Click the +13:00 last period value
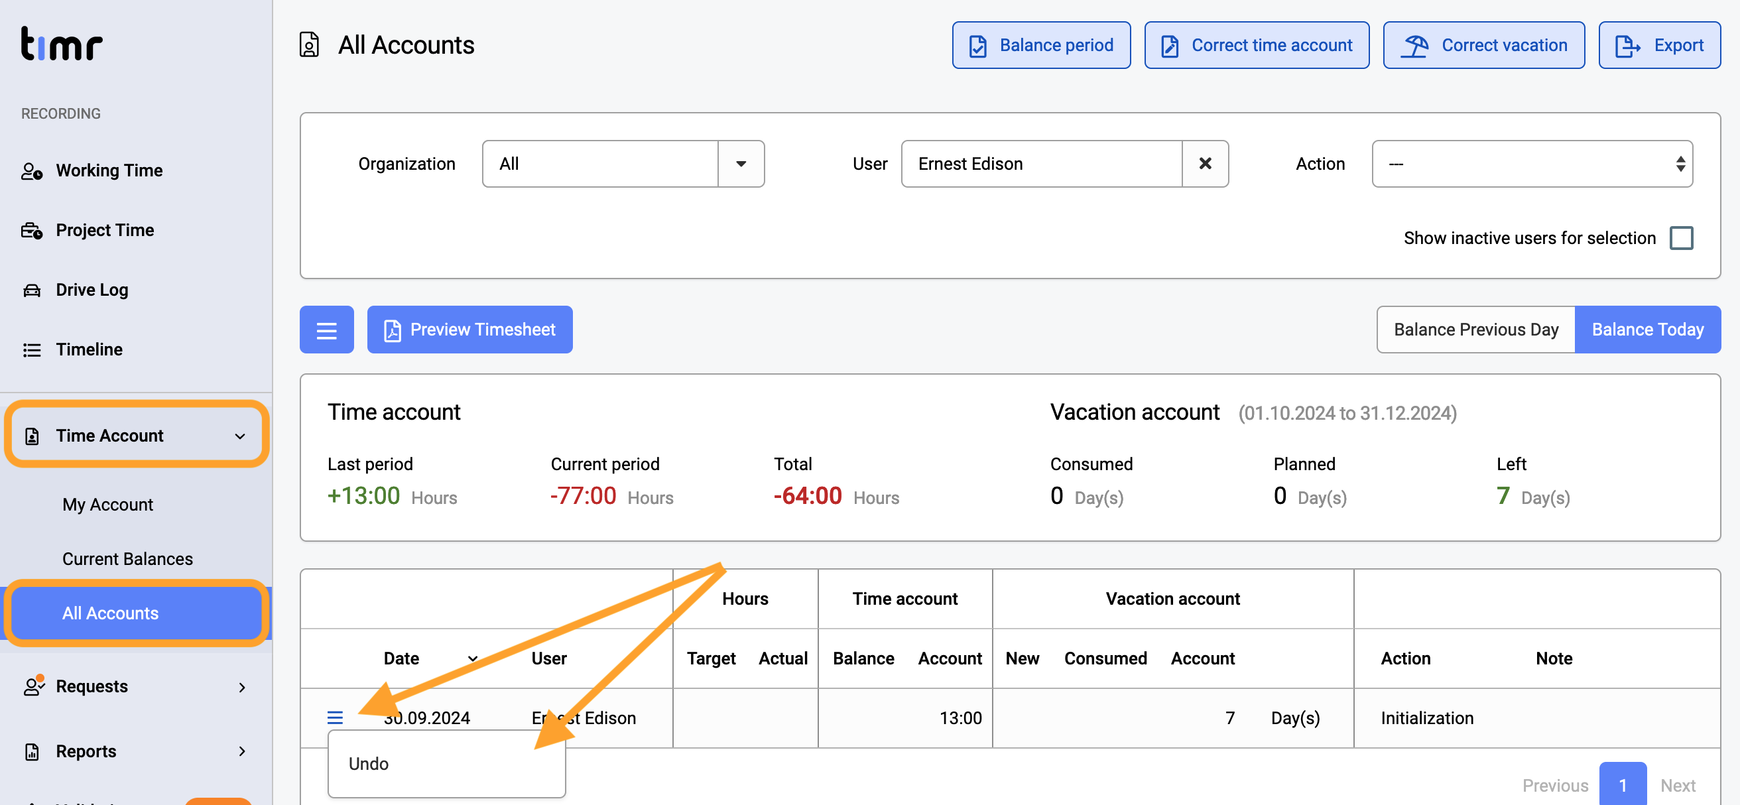Screen dimensions: 1740x805 [363, 497]
